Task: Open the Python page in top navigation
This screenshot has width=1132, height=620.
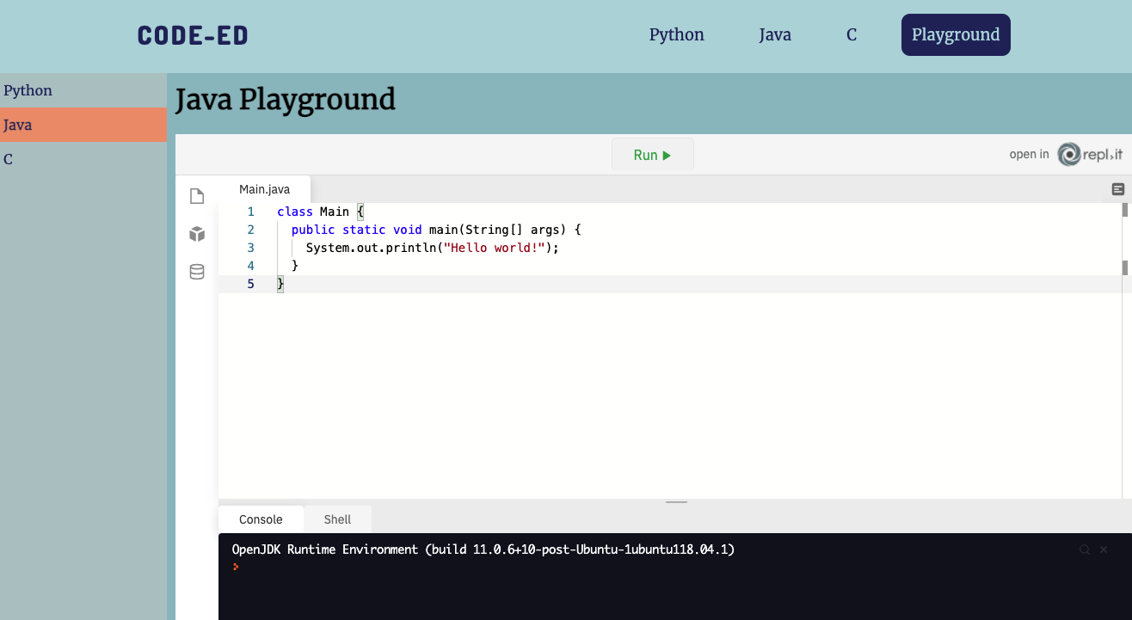Action: [676, 35]
